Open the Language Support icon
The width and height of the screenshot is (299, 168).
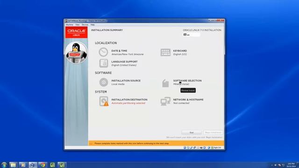pos(104,63)
